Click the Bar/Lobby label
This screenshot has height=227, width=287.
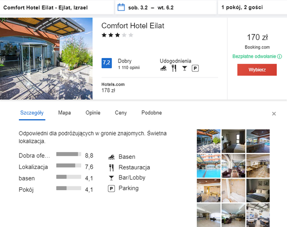click(132, 178)
